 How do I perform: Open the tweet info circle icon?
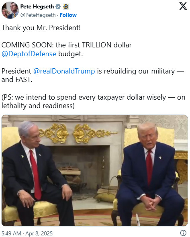coord(183,233)
